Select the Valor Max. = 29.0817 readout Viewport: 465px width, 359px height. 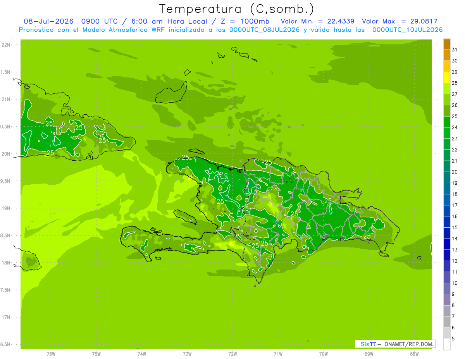tap(400, 21)
